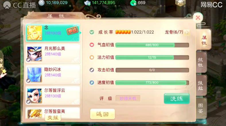Select pet 月光那么美
The height and width of the screenshot is (126, 226).
(x=53, y=54)
